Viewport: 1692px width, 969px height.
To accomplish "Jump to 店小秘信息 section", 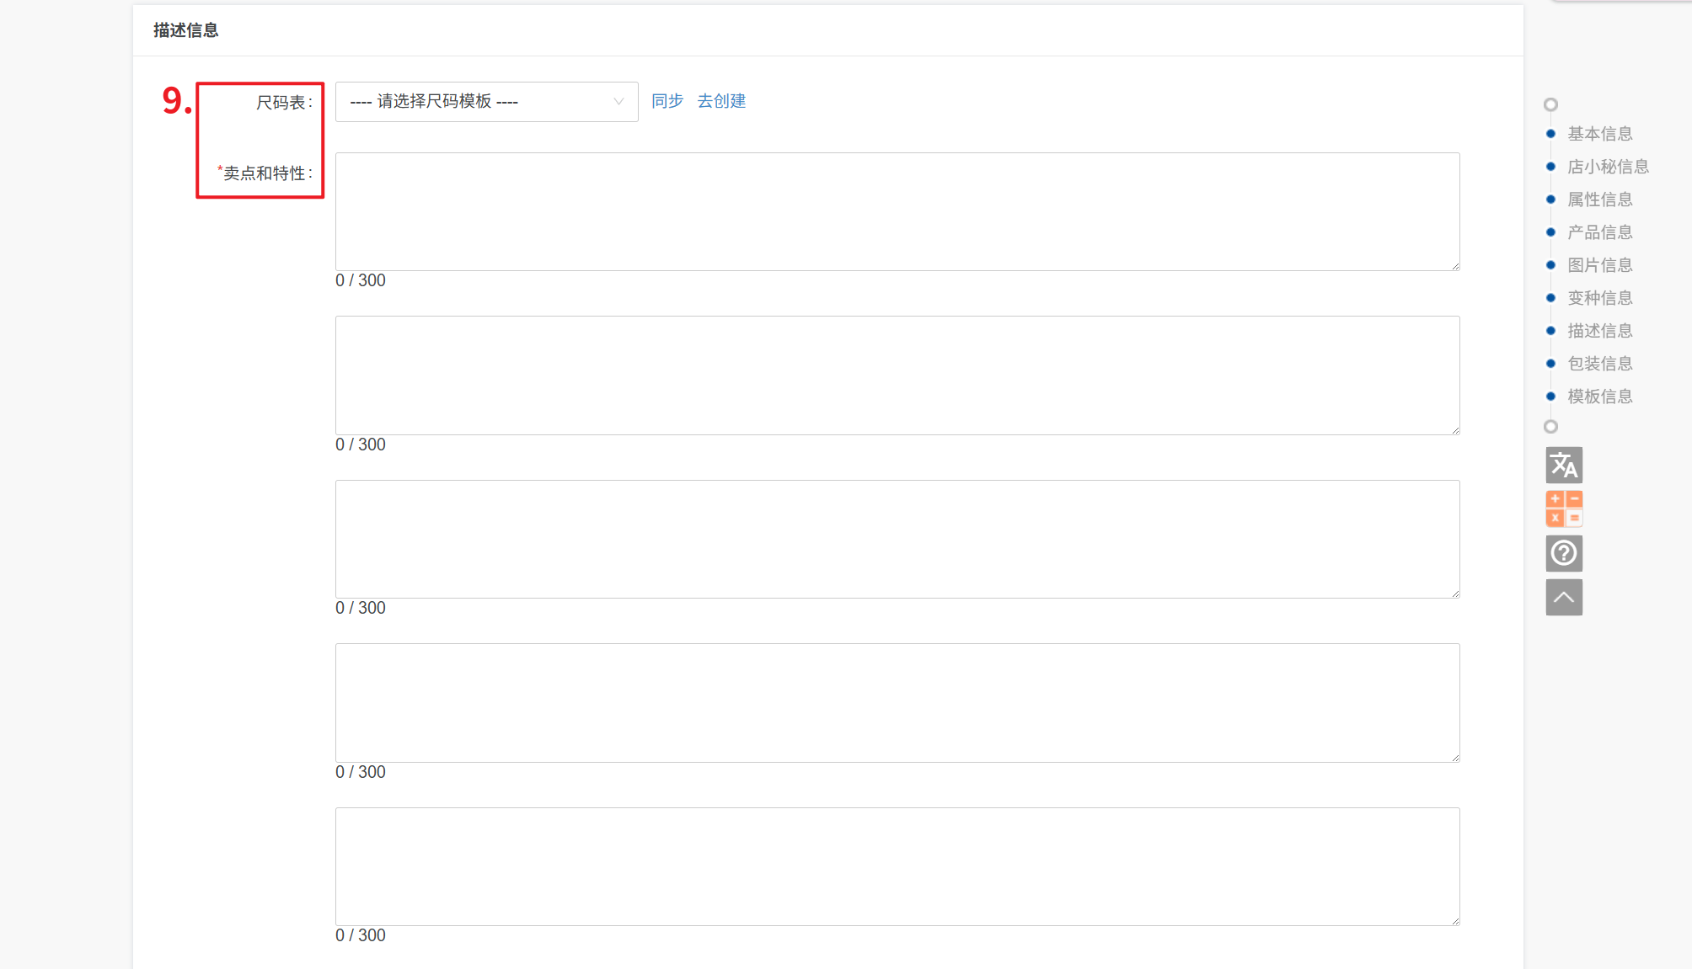I will (1607, 167).
